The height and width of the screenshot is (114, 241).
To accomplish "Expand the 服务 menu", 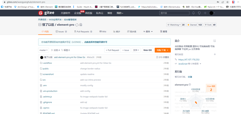I will (x=148, y=32).
